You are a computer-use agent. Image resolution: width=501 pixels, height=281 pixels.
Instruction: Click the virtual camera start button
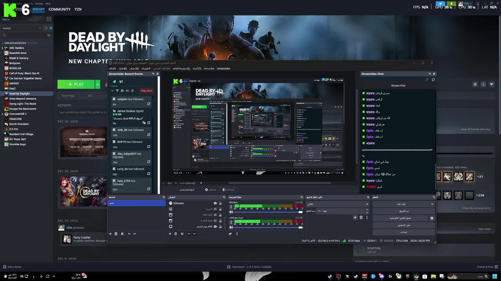pos(400,218)
